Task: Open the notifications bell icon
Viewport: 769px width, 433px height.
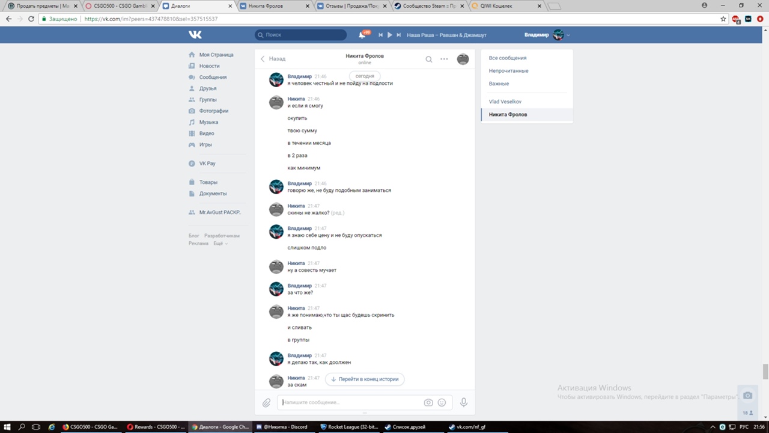Action: [362, 35]
